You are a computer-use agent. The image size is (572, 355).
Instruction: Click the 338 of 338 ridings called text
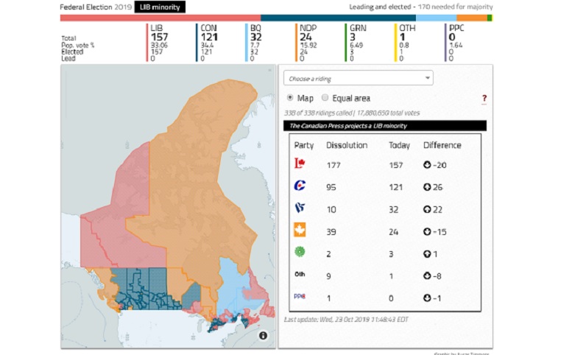(x=318, y=113)
